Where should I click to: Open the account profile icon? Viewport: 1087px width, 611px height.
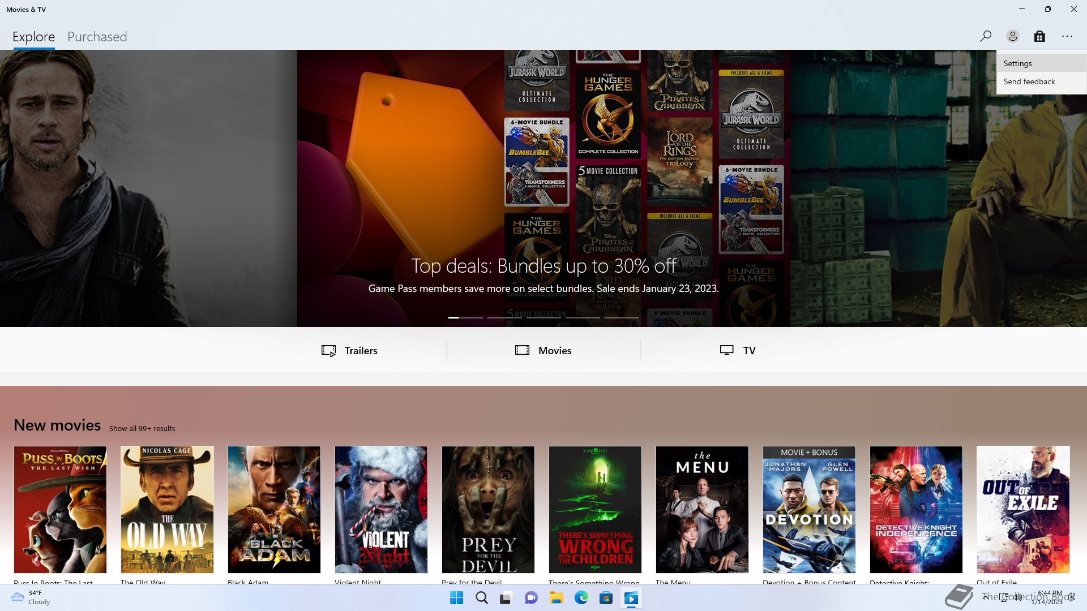pos(1013,36)
